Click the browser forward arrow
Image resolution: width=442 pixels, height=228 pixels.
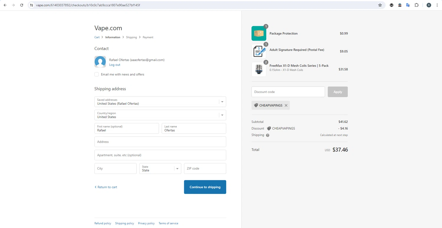pos(13,5)
